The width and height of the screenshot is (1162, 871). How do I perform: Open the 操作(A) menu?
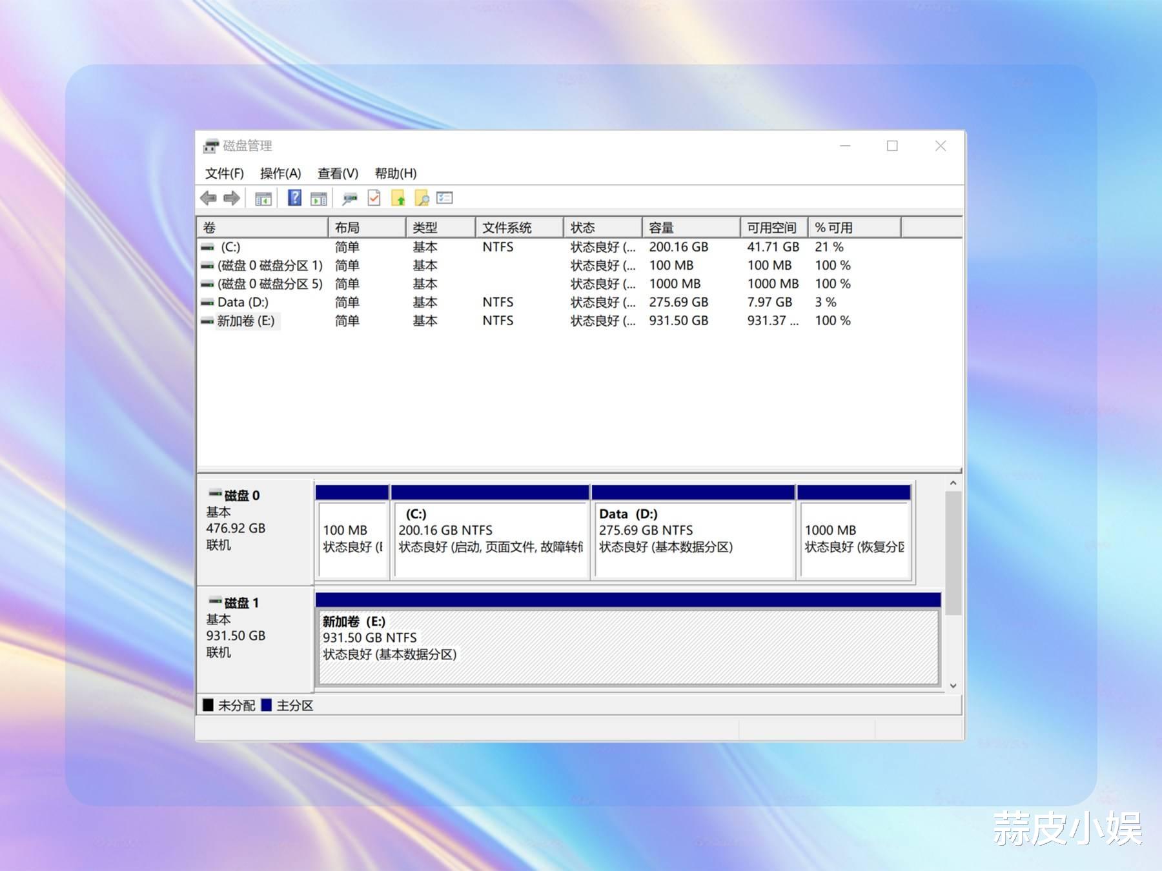coord(280,174)
